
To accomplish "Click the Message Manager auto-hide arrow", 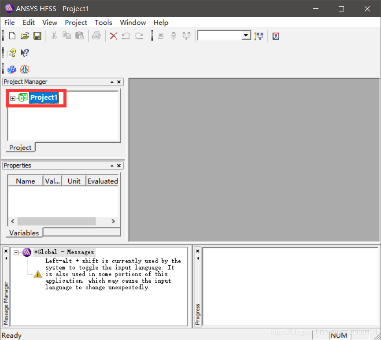I will point(6,259).
